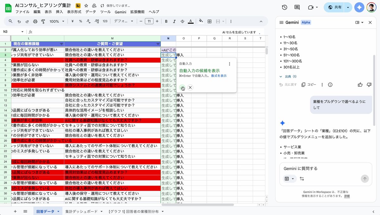Open the borders icon in the toolbar

(209, 22)
